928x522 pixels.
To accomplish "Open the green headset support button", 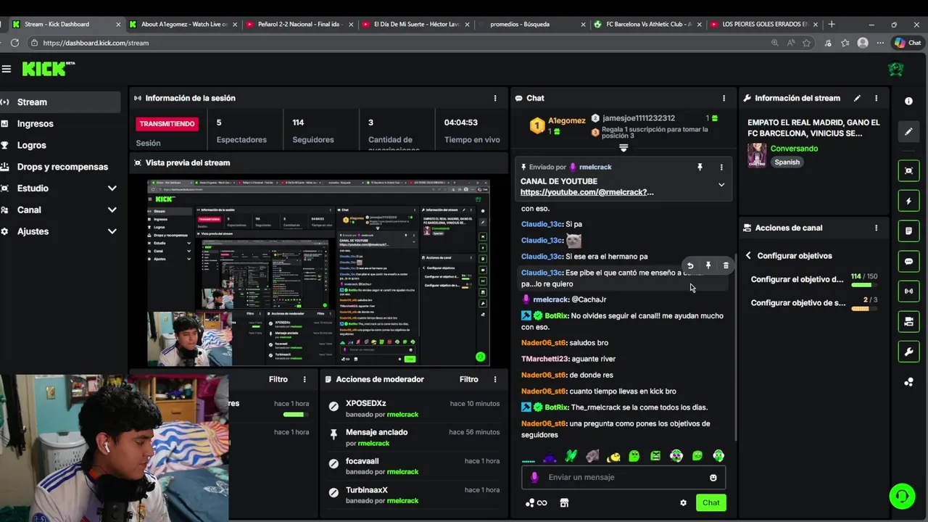I will click(902, 496).
